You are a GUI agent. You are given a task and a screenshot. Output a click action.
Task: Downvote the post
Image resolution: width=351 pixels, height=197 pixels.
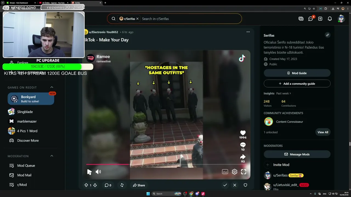[95, 185]
